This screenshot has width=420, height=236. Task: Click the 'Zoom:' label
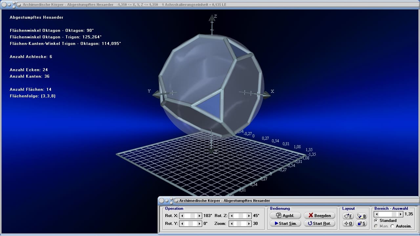[220, 224]
